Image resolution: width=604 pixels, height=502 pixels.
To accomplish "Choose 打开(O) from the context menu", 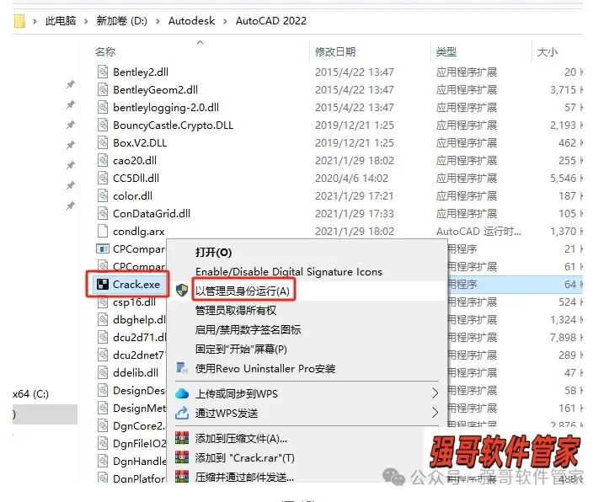I will tap(213, 253).
